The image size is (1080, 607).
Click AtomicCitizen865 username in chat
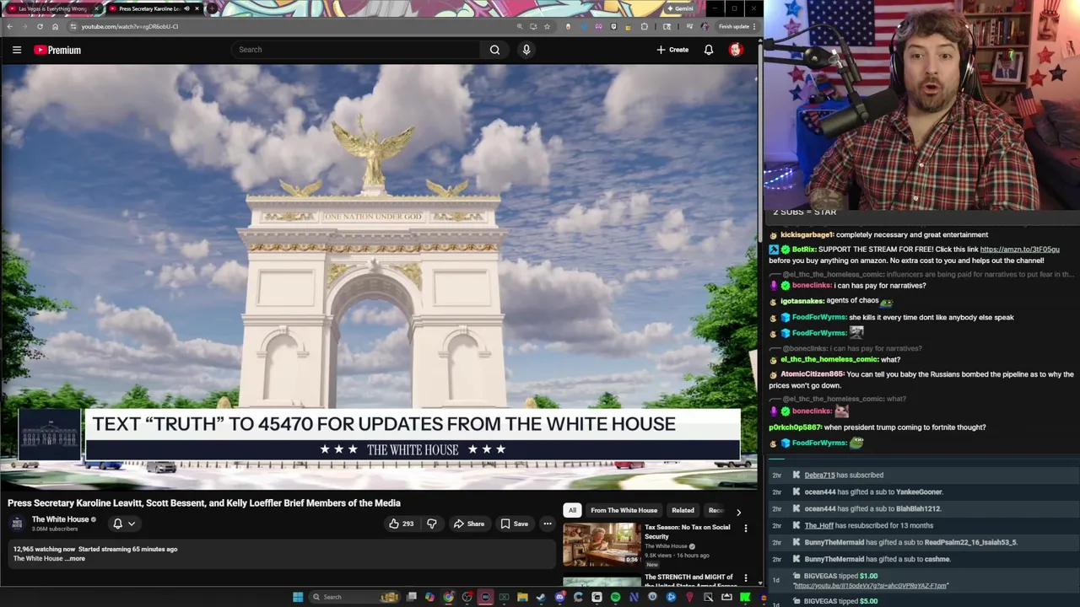click(813, 374)
